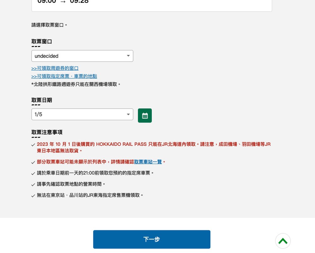
Task: Follow the 取票車站一覽 link
Action: pyautogui.click(x=148, y=162)
